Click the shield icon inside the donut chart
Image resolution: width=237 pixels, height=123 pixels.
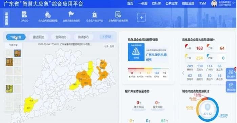(x=207, y=107)
